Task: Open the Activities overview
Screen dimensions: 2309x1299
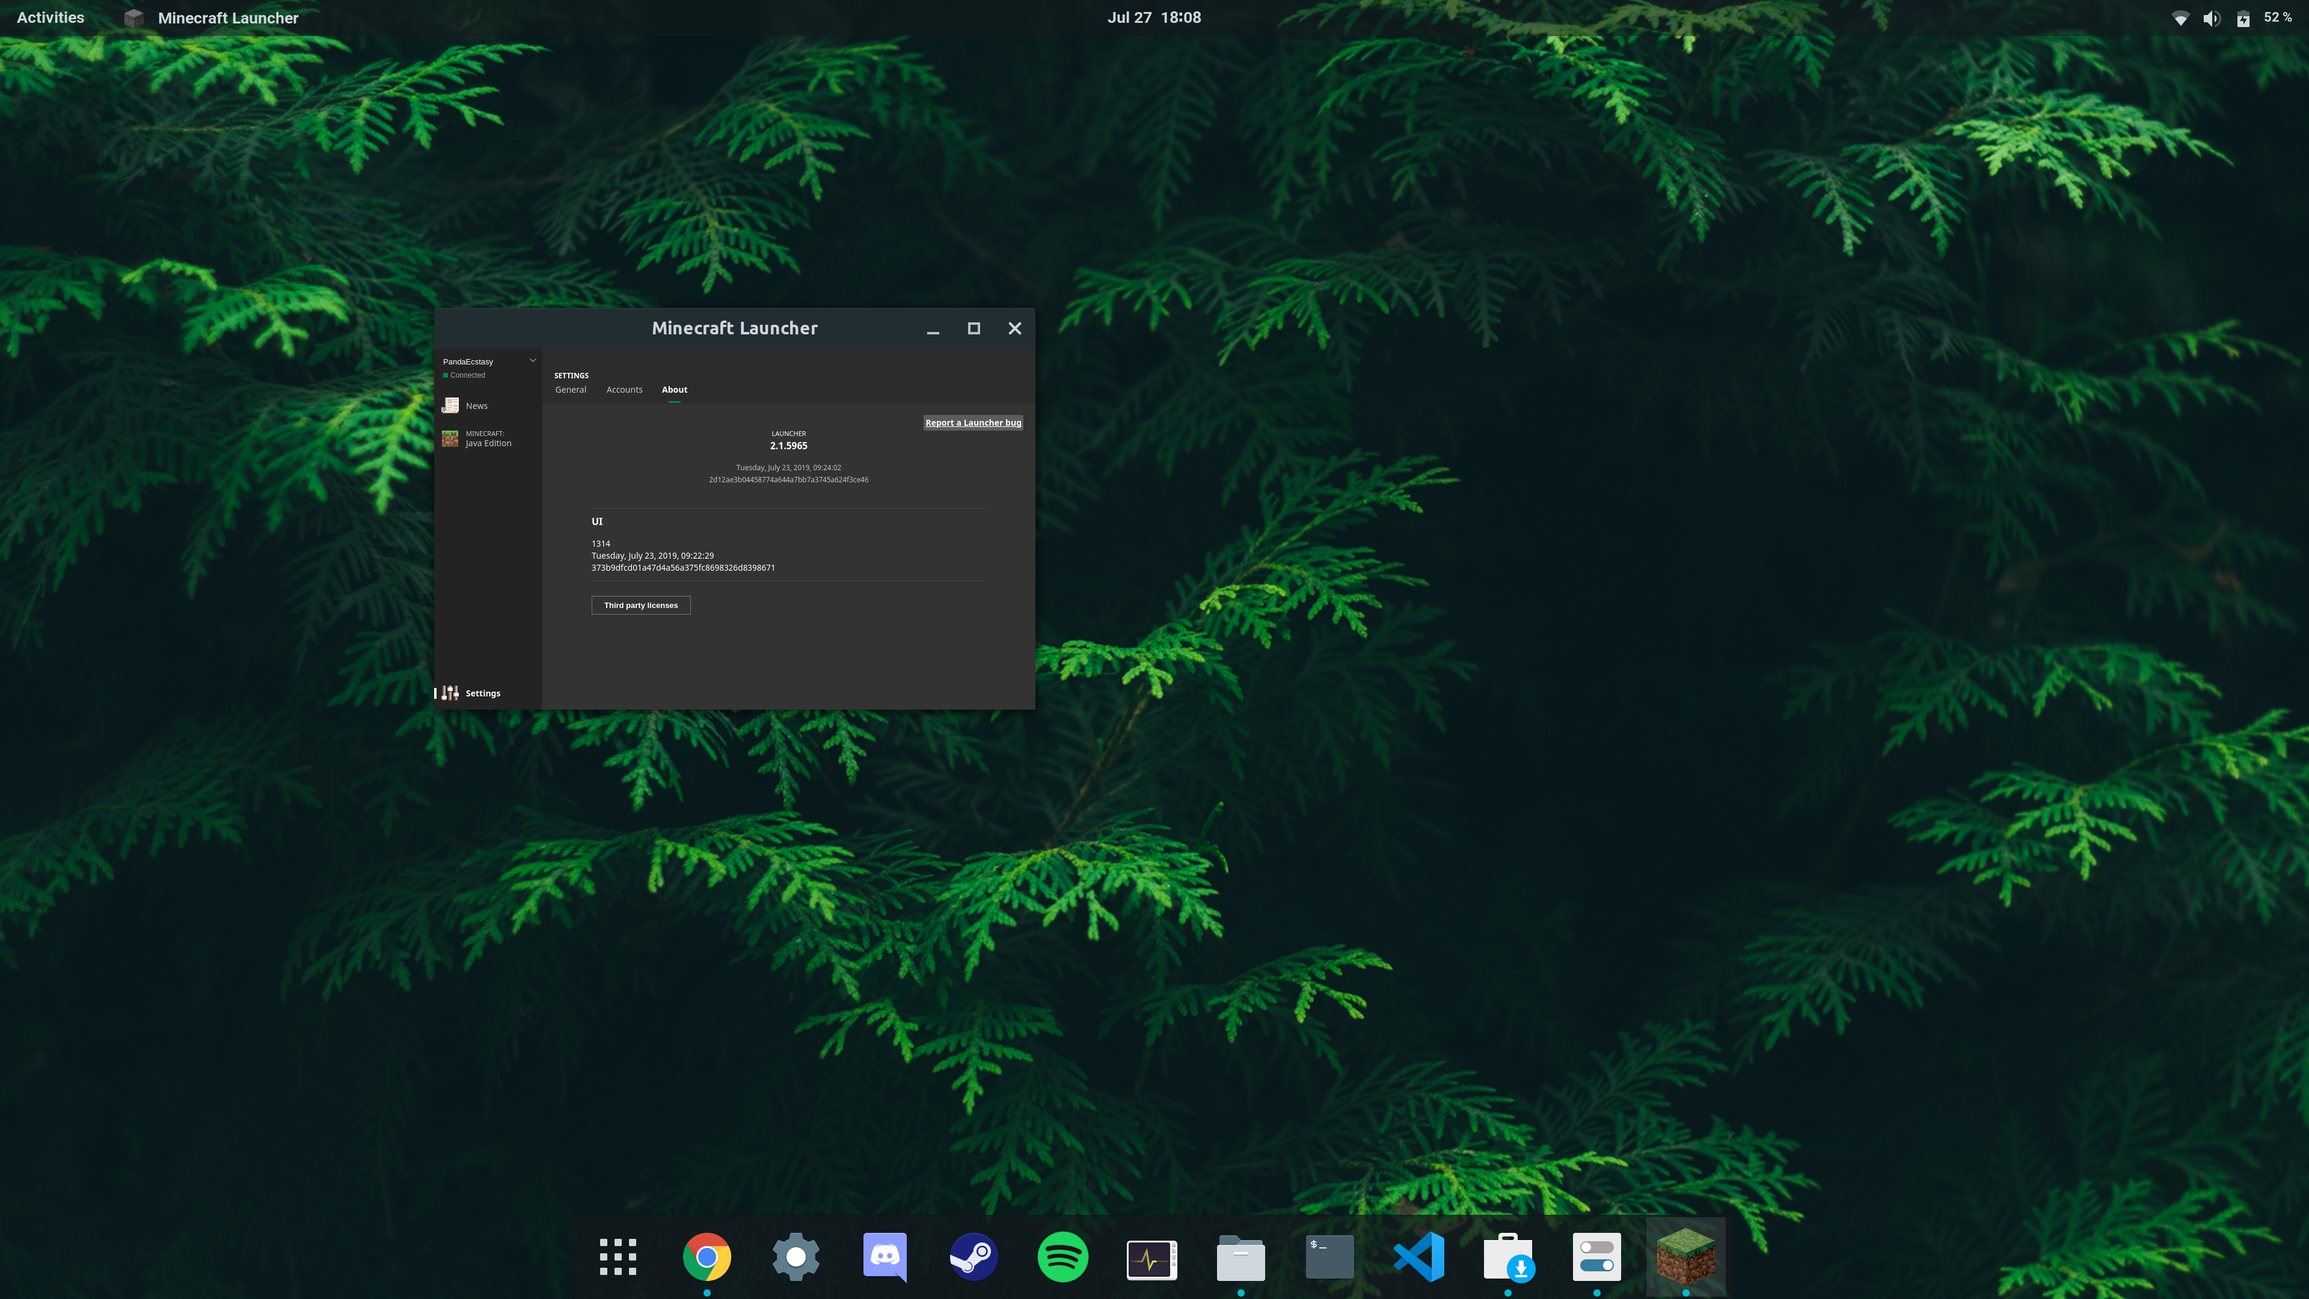Action: pos(50,17)
